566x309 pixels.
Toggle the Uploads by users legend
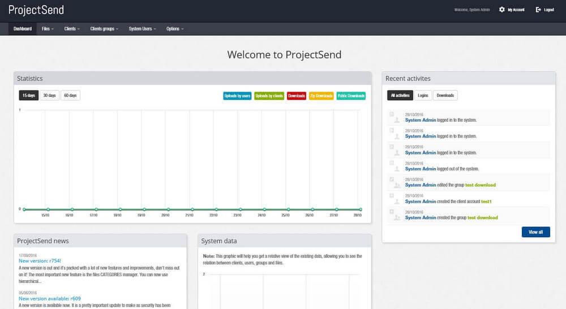(x=237, y=96)
